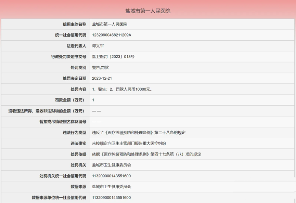
Task: Click the label 处罚机关统一社会信用代码
Action: click(63, 176)
